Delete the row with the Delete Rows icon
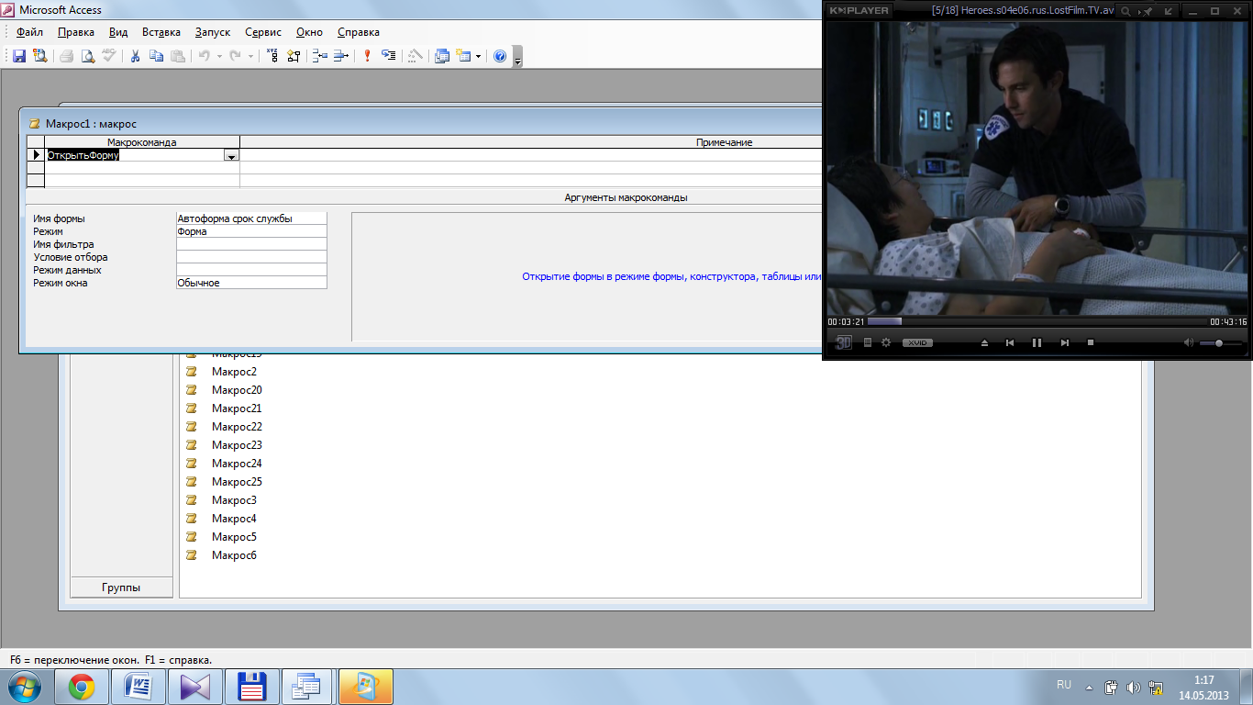The image size is (1253, 705). [340, 56]
